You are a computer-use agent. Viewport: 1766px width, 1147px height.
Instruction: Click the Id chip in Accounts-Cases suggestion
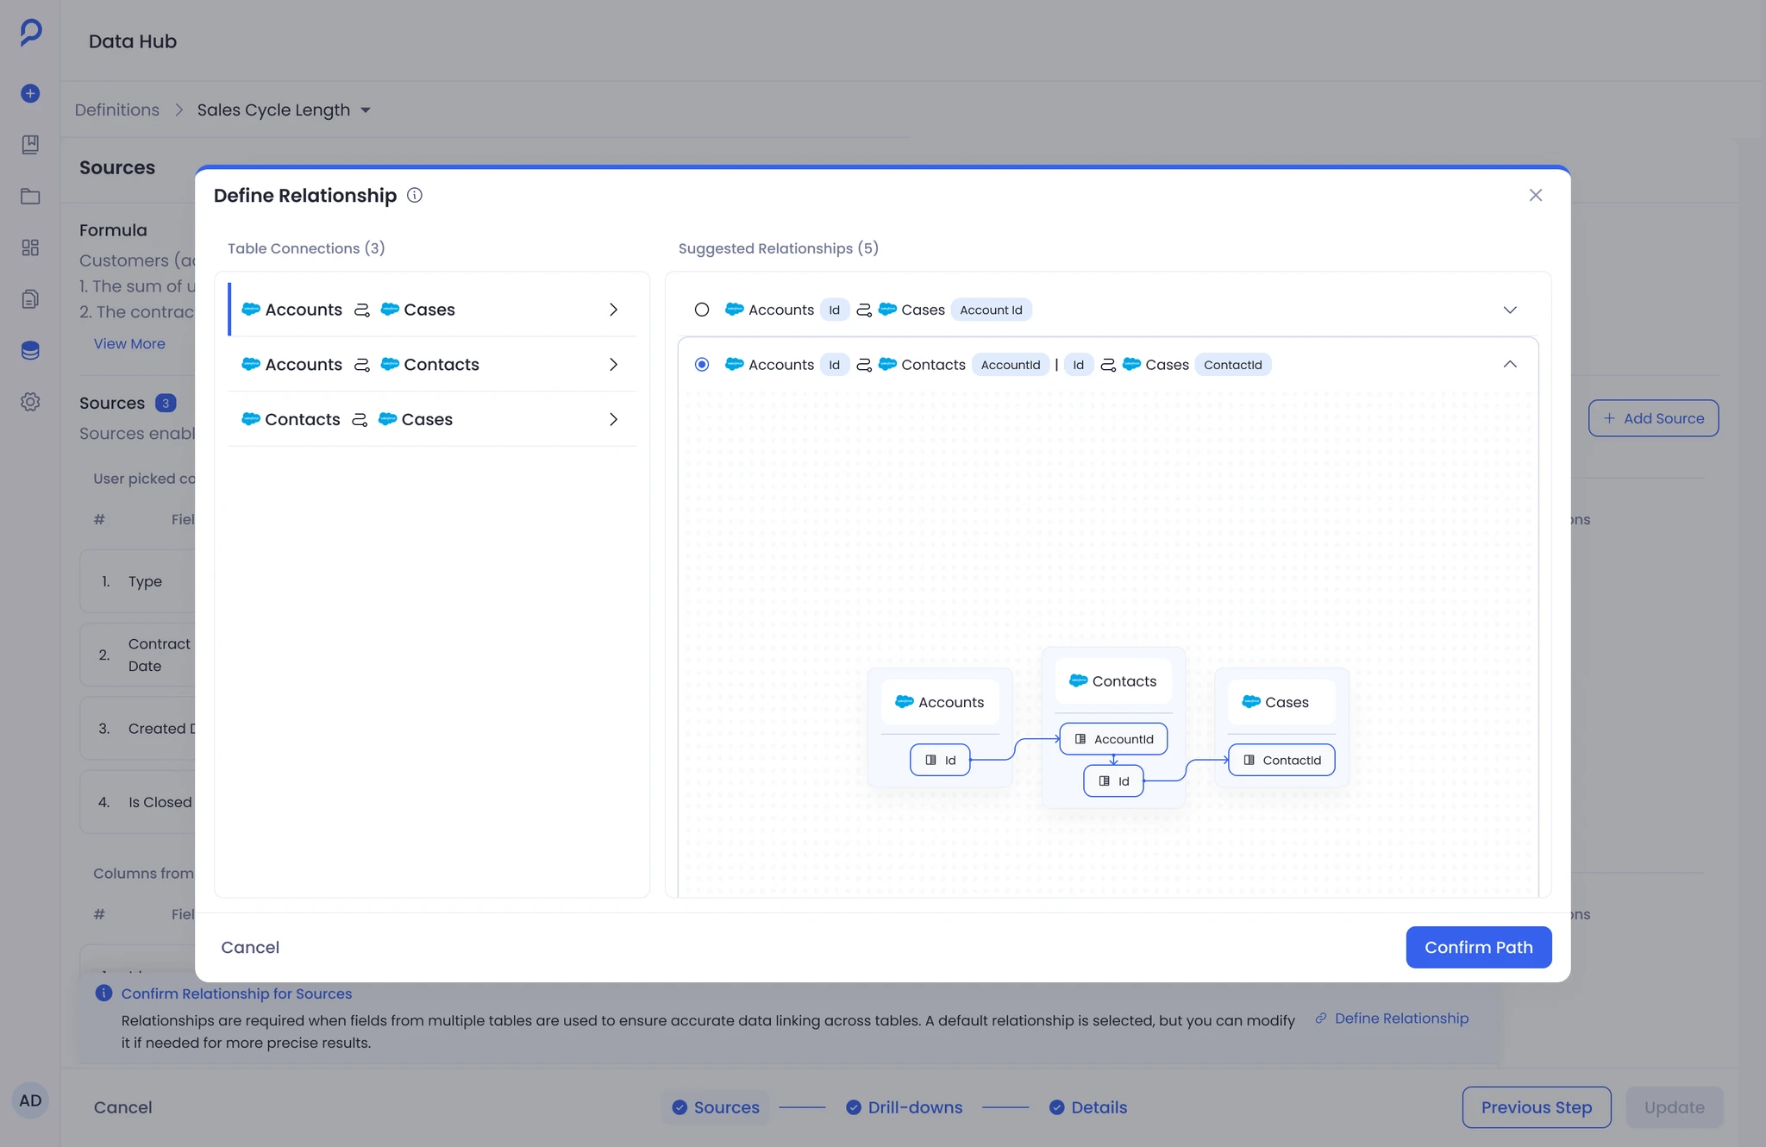pos(834,310)
